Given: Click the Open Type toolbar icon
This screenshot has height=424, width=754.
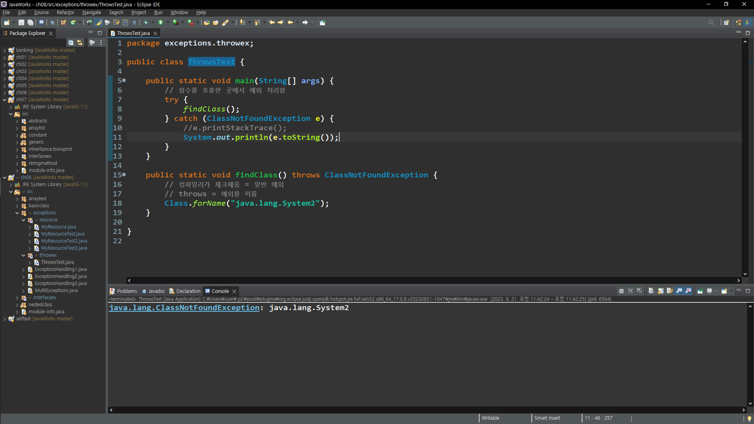Looking at the screenshot, I should pyautogui.click(x=206, y=22).
